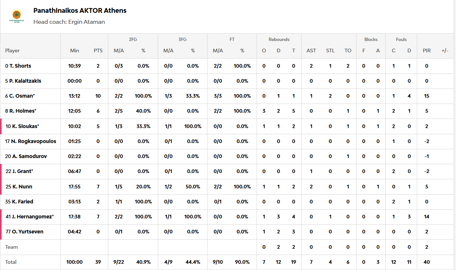Image resolution: width=456 pixels, height=270 pixels.
Task: Select the Total row label
Action: click(11, 262)
